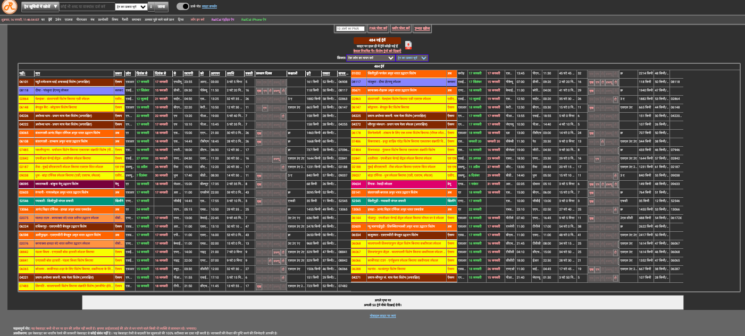This screenshot has height=336, width=745.
Task: Download the new trains PDF file
Action: coord(408,45)
